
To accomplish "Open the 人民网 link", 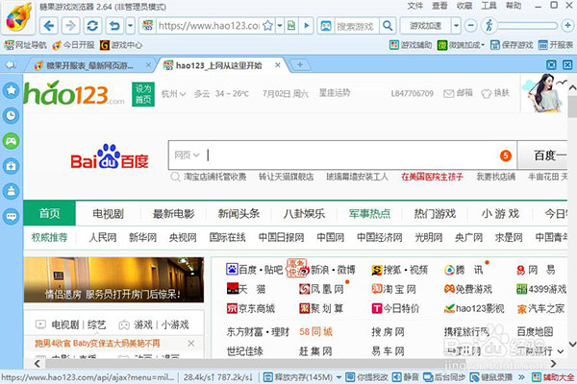I will coord(103,236).
